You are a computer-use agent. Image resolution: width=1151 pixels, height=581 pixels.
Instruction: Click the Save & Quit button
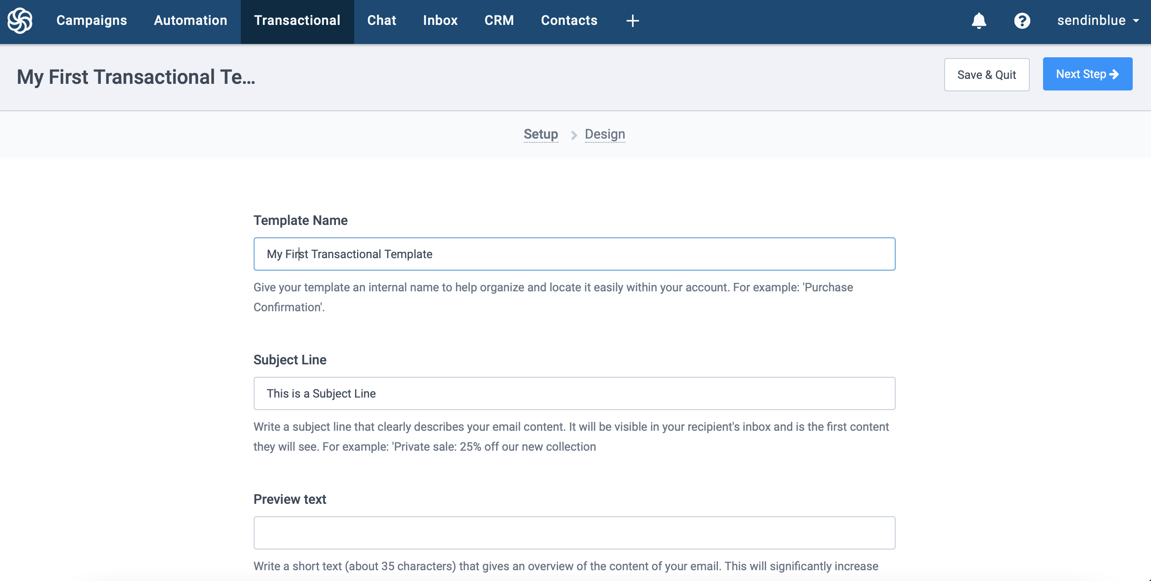[x=986, y=75]
